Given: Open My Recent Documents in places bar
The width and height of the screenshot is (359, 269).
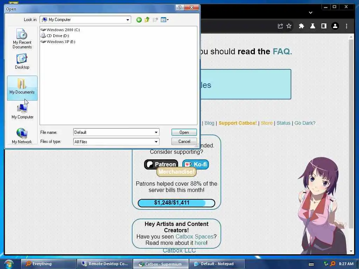Looking at the screenshot, I should (x=22, y=39).
